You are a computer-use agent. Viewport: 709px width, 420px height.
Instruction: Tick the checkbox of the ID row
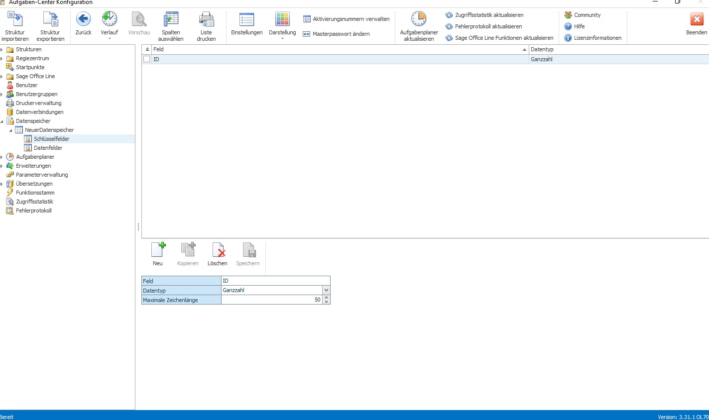click(x=146, y=59)
